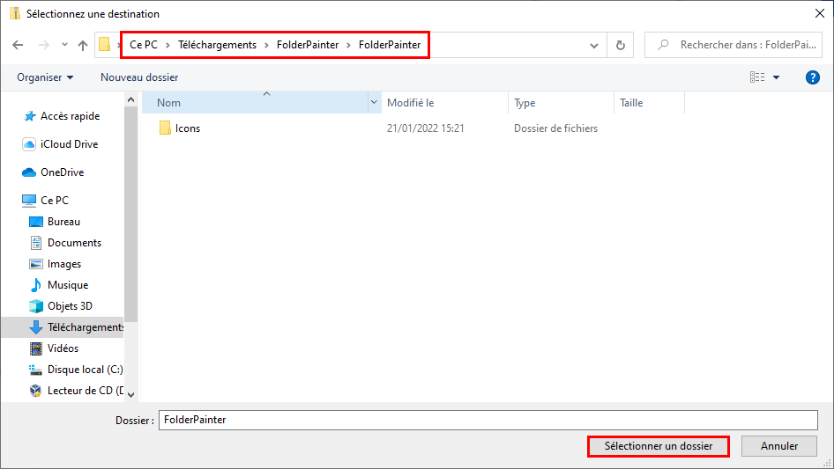The height and width of the screenshot is (469, 834).
Task: Open Vidéos in navigation pane
Action: tap(63, 348)
